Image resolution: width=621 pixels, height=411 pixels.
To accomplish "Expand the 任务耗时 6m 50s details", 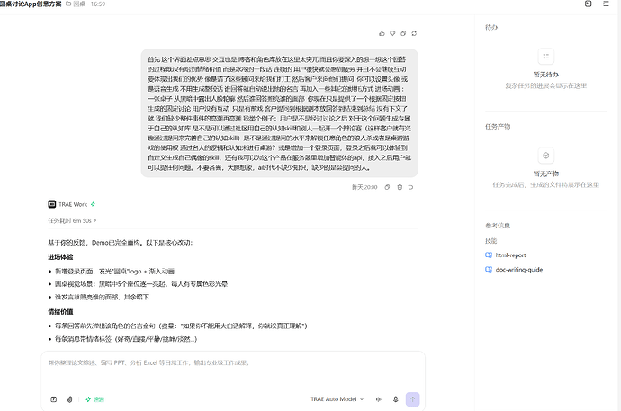I will point(72,220).
